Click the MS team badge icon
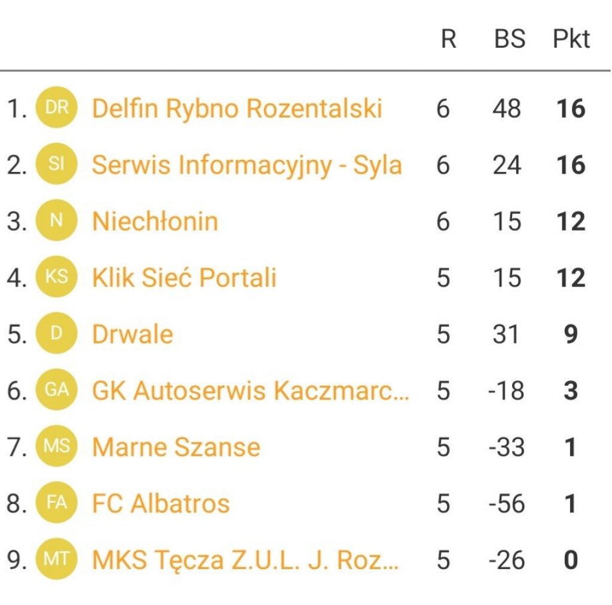612x605 pixels. [x=57, y=446]
